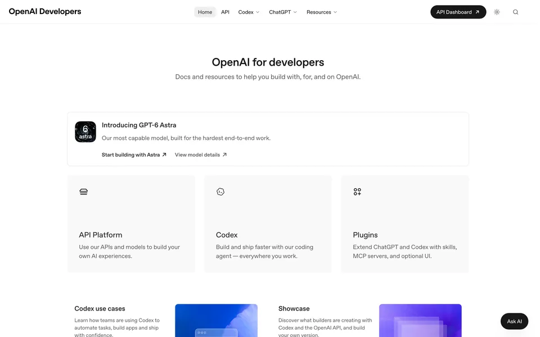Click the arrow beside View model details
Viewport: 540px width, 337px height.
224,155
